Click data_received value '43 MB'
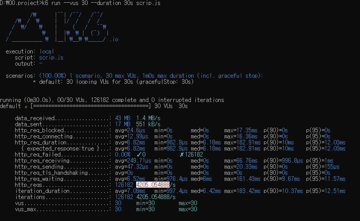The height and width of the screenshot is (221, 360). (x=123, y=118)
